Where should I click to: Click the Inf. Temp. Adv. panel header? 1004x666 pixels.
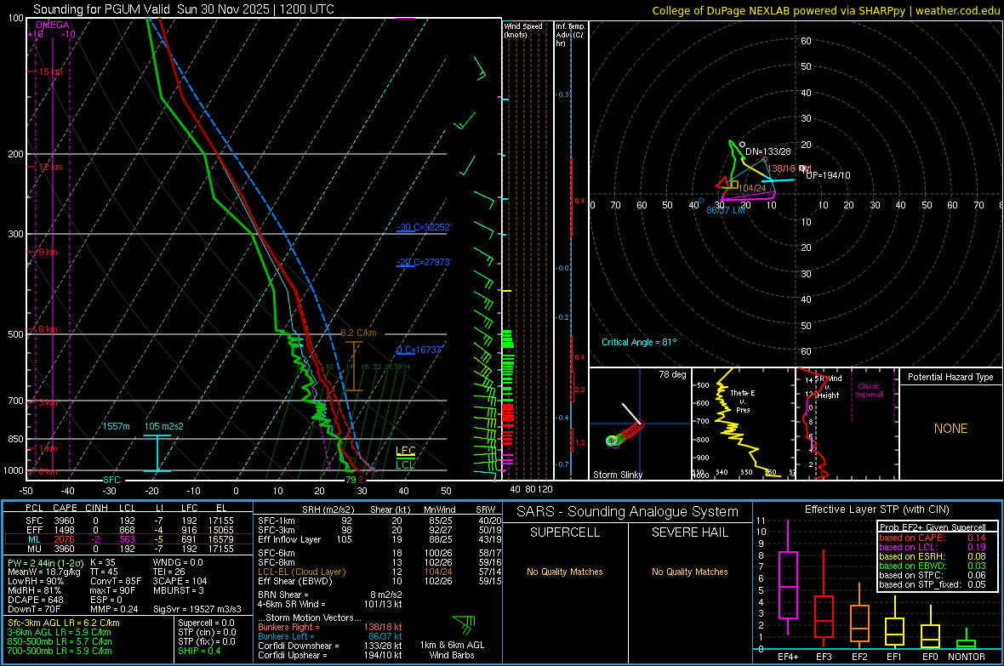click(x=569, y=35)
